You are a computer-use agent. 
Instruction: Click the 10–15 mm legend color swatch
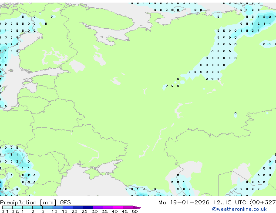(x=57, y=207)
